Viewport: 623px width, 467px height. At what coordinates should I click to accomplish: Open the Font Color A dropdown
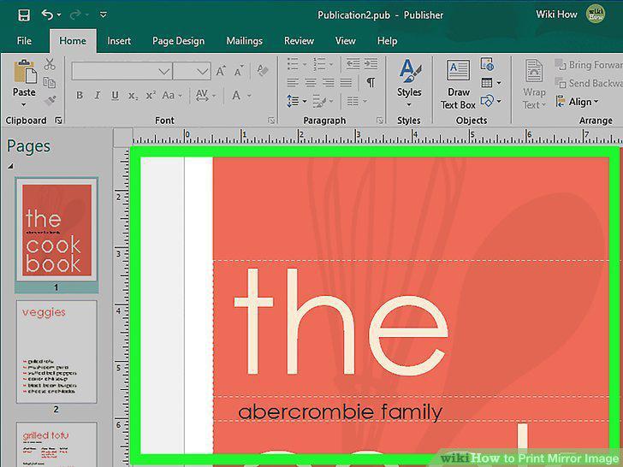240,95
